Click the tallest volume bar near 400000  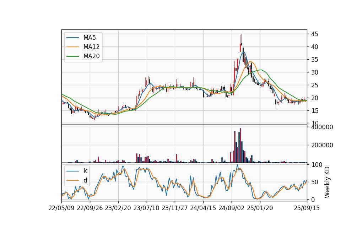point(240,146)
